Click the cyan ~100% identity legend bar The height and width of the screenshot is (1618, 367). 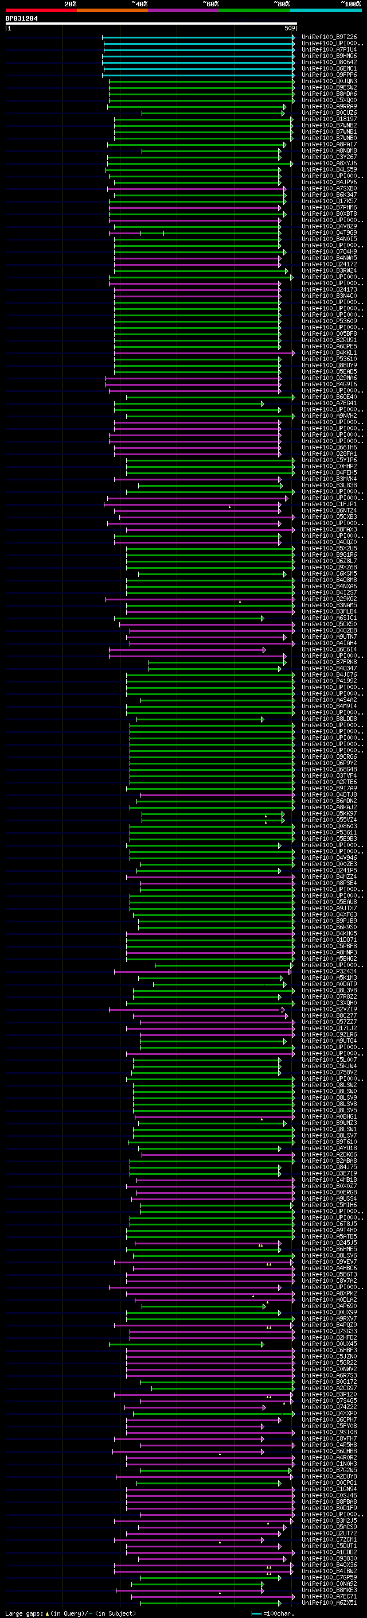click(x=326, y=10)
